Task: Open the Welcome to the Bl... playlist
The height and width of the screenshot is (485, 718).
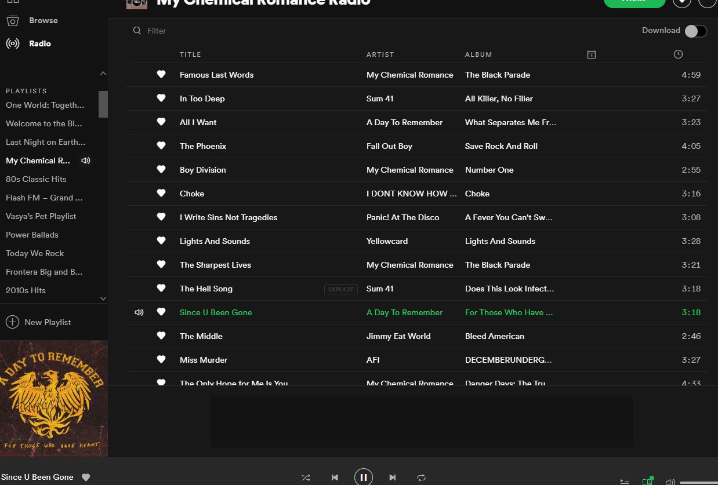Action: coord(44,123)
